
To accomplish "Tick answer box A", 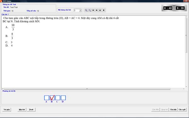I will tap(47, 98).
